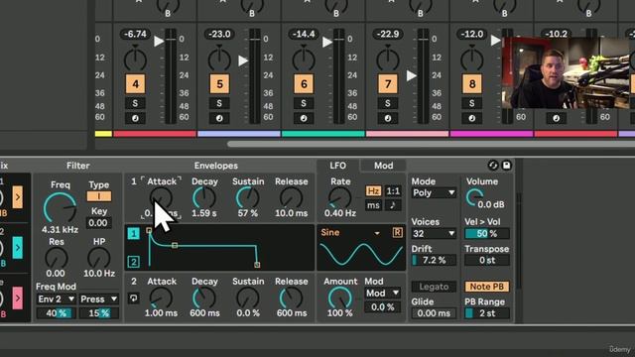The image size is (635, 357).
Task: Click the envelope 2 Sustain knob
Action: tap(248, 298)
